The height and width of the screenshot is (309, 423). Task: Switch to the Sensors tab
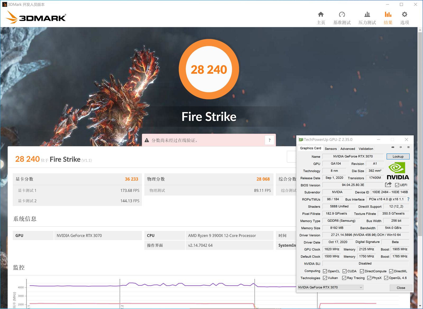[331, 149]
